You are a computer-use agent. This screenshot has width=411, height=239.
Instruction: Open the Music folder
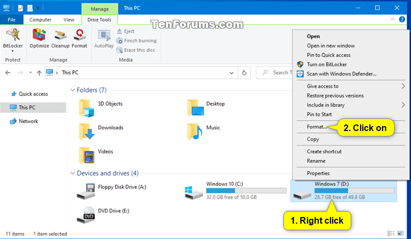click(204, 132)
